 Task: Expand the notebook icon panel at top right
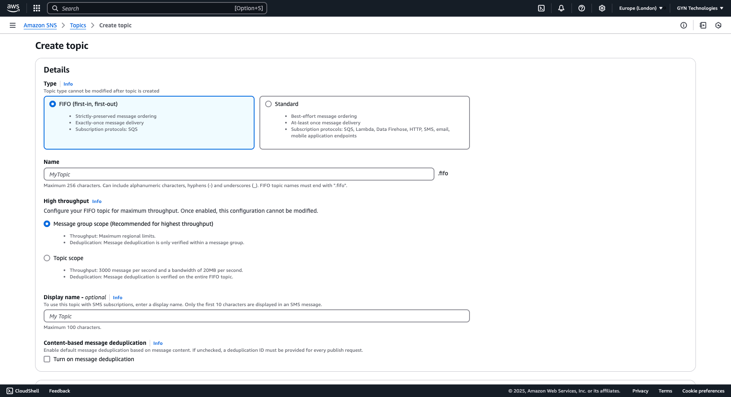click(x=703, y=25)
